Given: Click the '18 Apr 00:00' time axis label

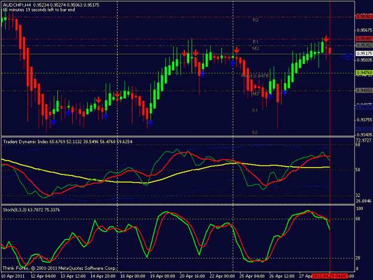Looking at the screenshot, I should [132, 276].
